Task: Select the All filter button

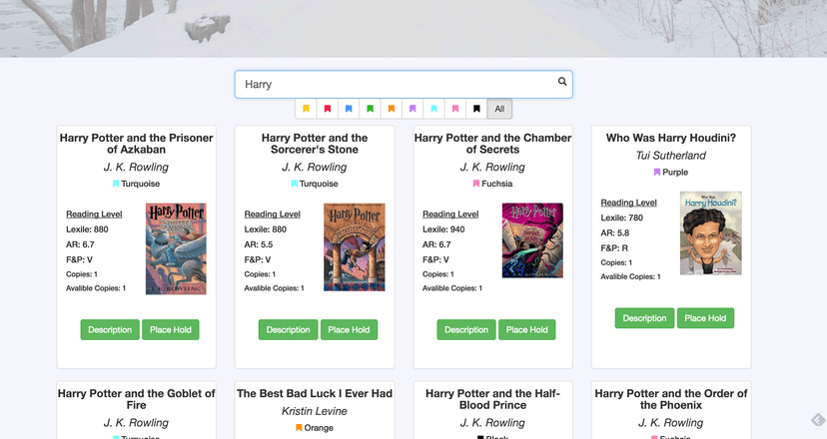Action: (x=499, y=109)
